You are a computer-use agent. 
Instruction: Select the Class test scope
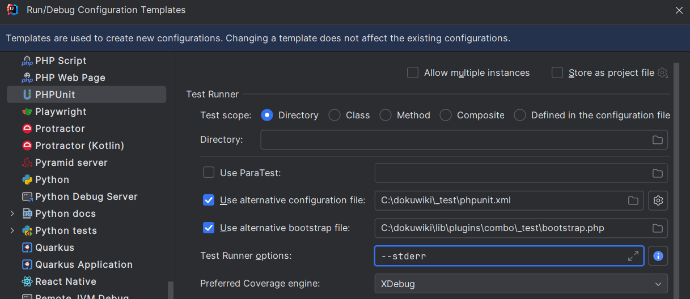(335, 116)
